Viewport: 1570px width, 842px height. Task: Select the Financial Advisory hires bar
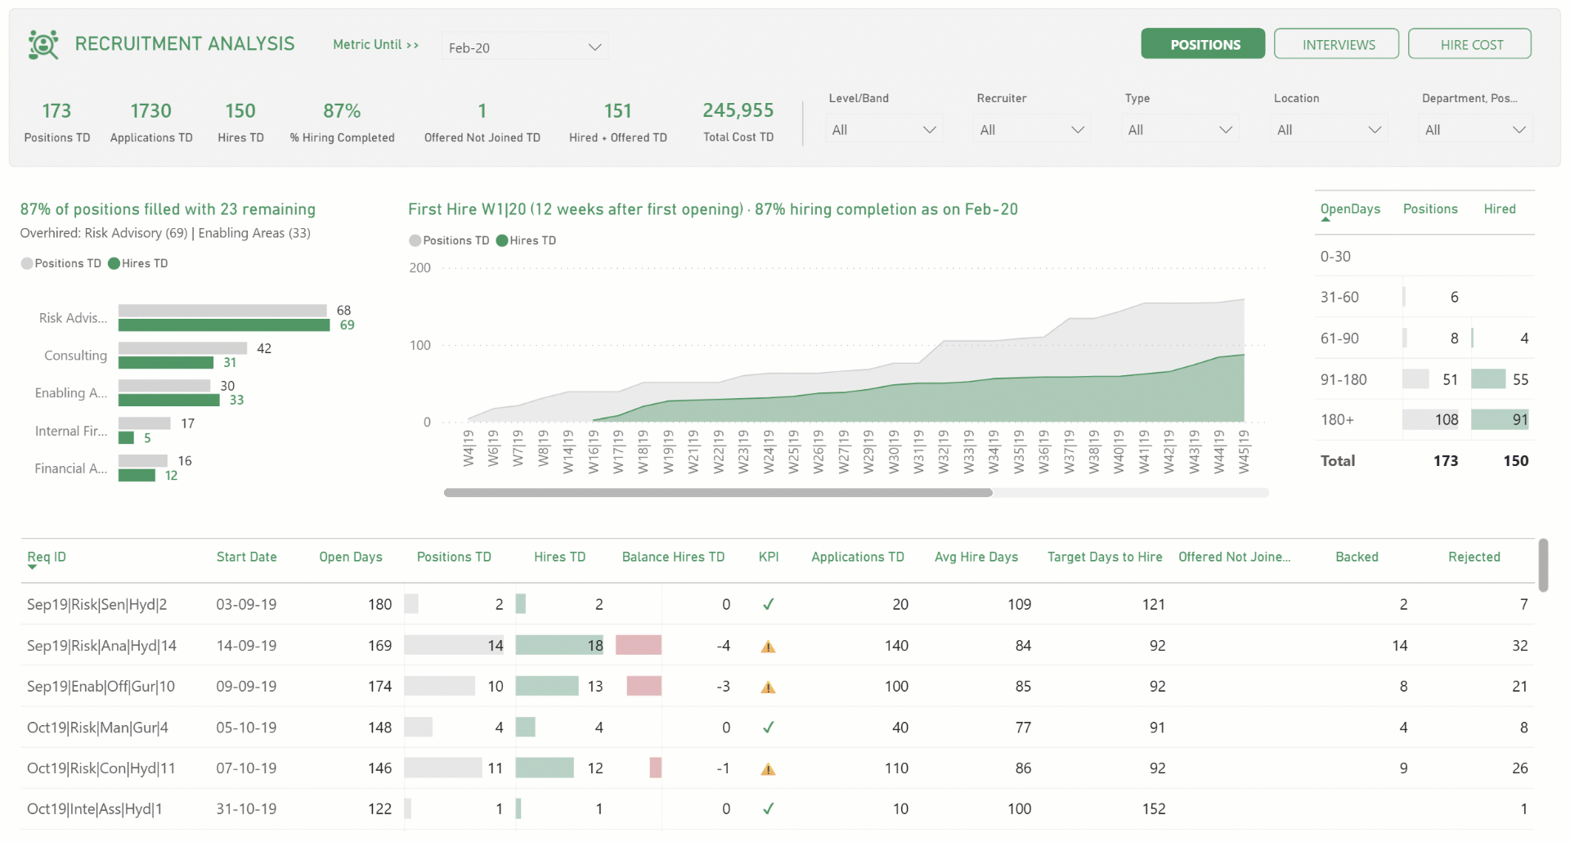137,476
